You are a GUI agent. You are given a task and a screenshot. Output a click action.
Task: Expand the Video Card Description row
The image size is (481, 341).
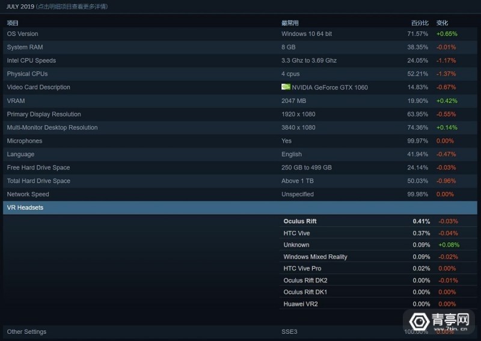240,87
